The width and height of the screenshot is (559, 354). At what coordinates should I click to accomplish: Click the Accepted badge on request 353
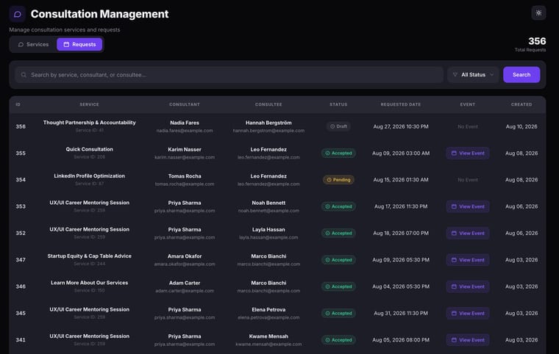click(338, 206)
